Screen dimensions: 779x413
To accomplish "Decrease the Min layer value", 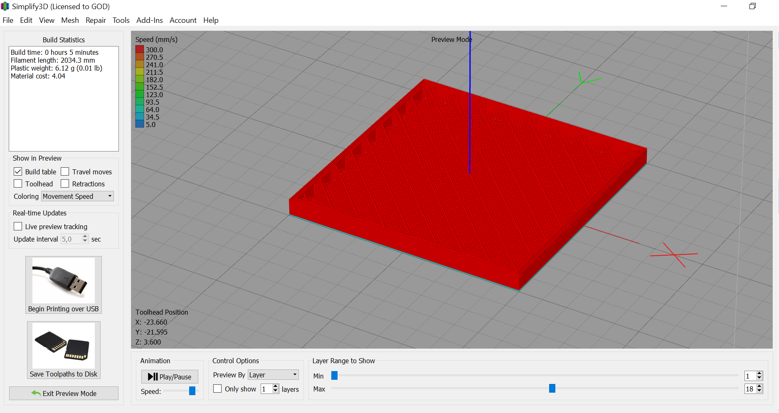I will tap(759, 378).
